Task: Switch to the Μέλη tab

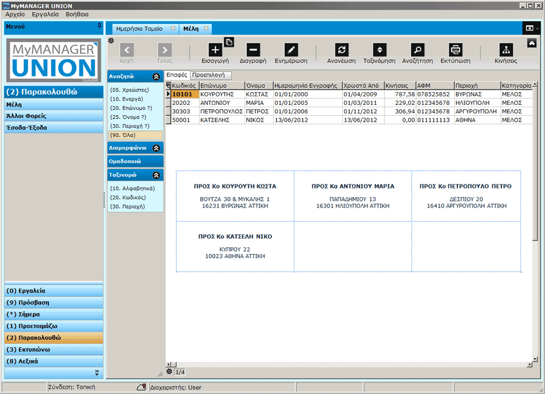Action: [x=191, y=28]
